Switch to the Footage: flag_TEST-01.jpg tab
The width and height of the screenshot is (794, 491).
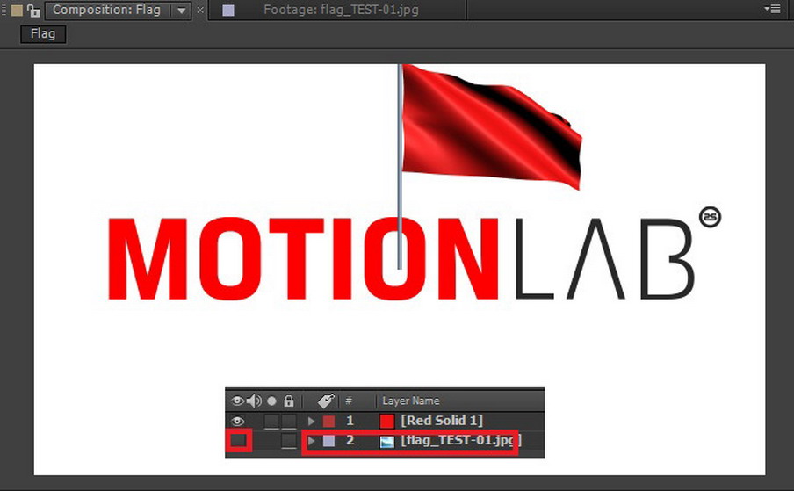341,10
